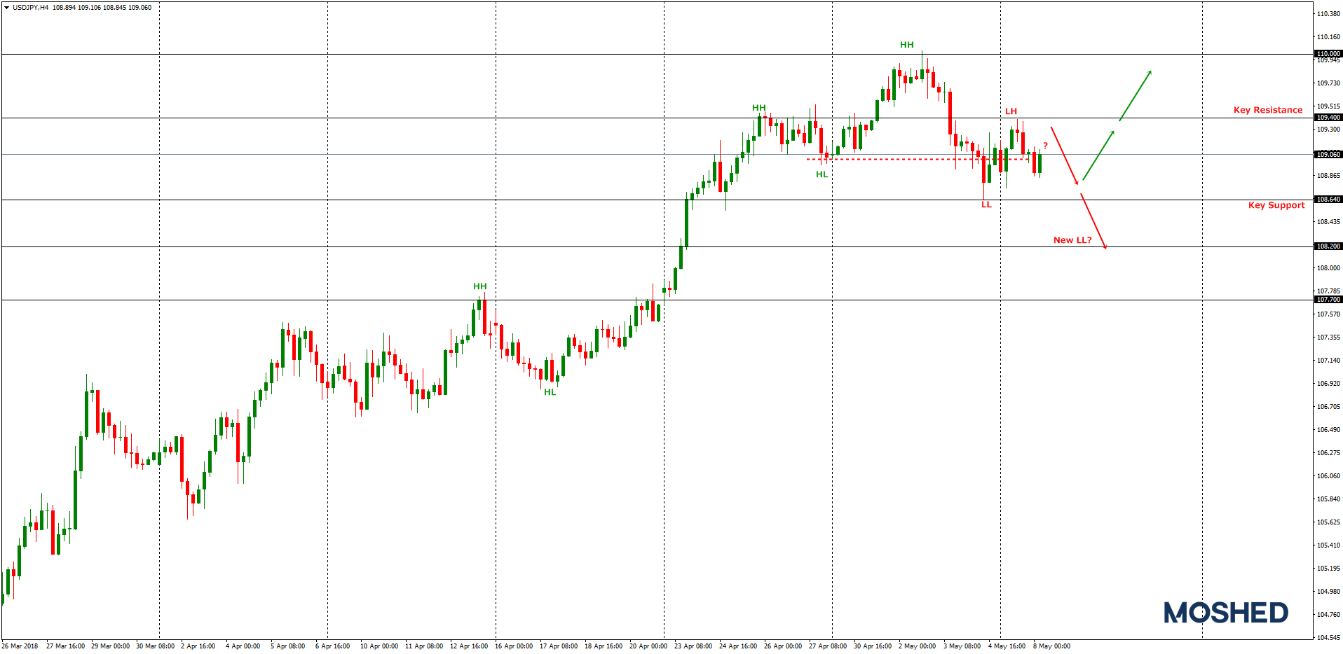1343x654 pixels.
Task: Click the 'HH' label above the 107.700 line
Action: point(479,286)
